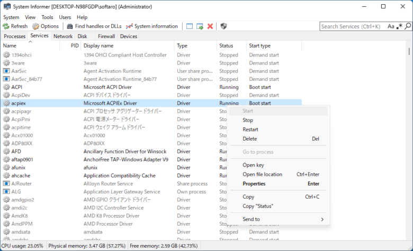The height and width of the screenshot is (251, 413).
Task: Click the gear icon of afunix service
Action: coord(6,168)
